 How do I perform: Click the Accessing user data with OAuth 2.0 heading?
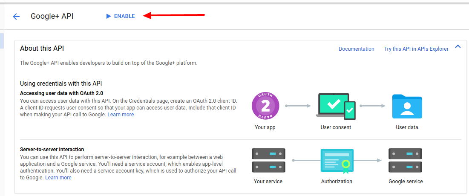(x=61, y=93)
